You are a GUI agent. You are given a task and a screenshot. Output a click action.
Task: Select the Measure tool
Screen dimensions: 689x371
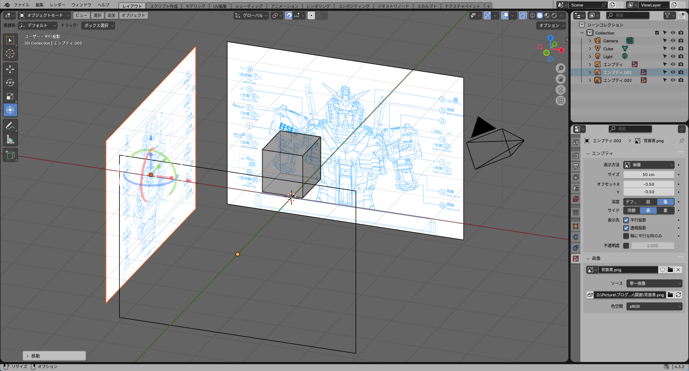click(10, 139)
